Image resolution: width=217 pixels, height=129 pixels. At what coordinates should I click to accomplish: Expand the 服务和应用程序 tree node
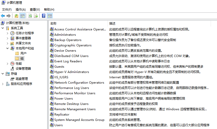click(x=3, y=84)
